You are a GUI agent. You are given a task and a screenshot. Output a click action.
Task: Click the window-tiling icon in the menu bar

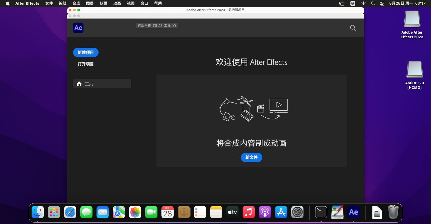click(x=342, y=3)
